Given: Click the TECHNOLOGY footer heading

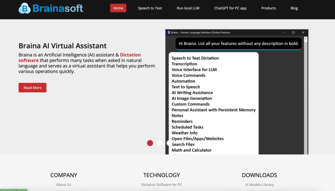Looking at the screenshot, I should (162, 175).
